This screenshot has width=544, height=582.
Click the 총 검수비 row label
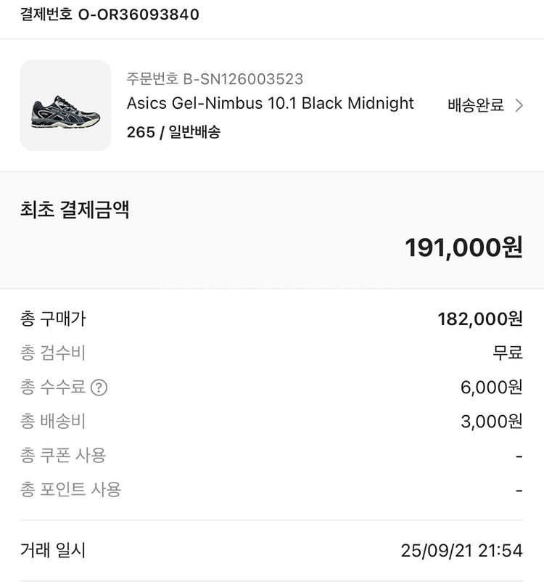54,353
